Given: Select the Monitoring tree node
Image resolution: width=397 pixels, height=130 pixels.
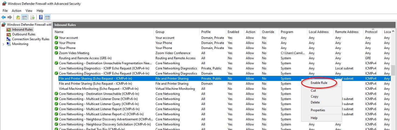Looking at the screenshot, I should 20,44.
